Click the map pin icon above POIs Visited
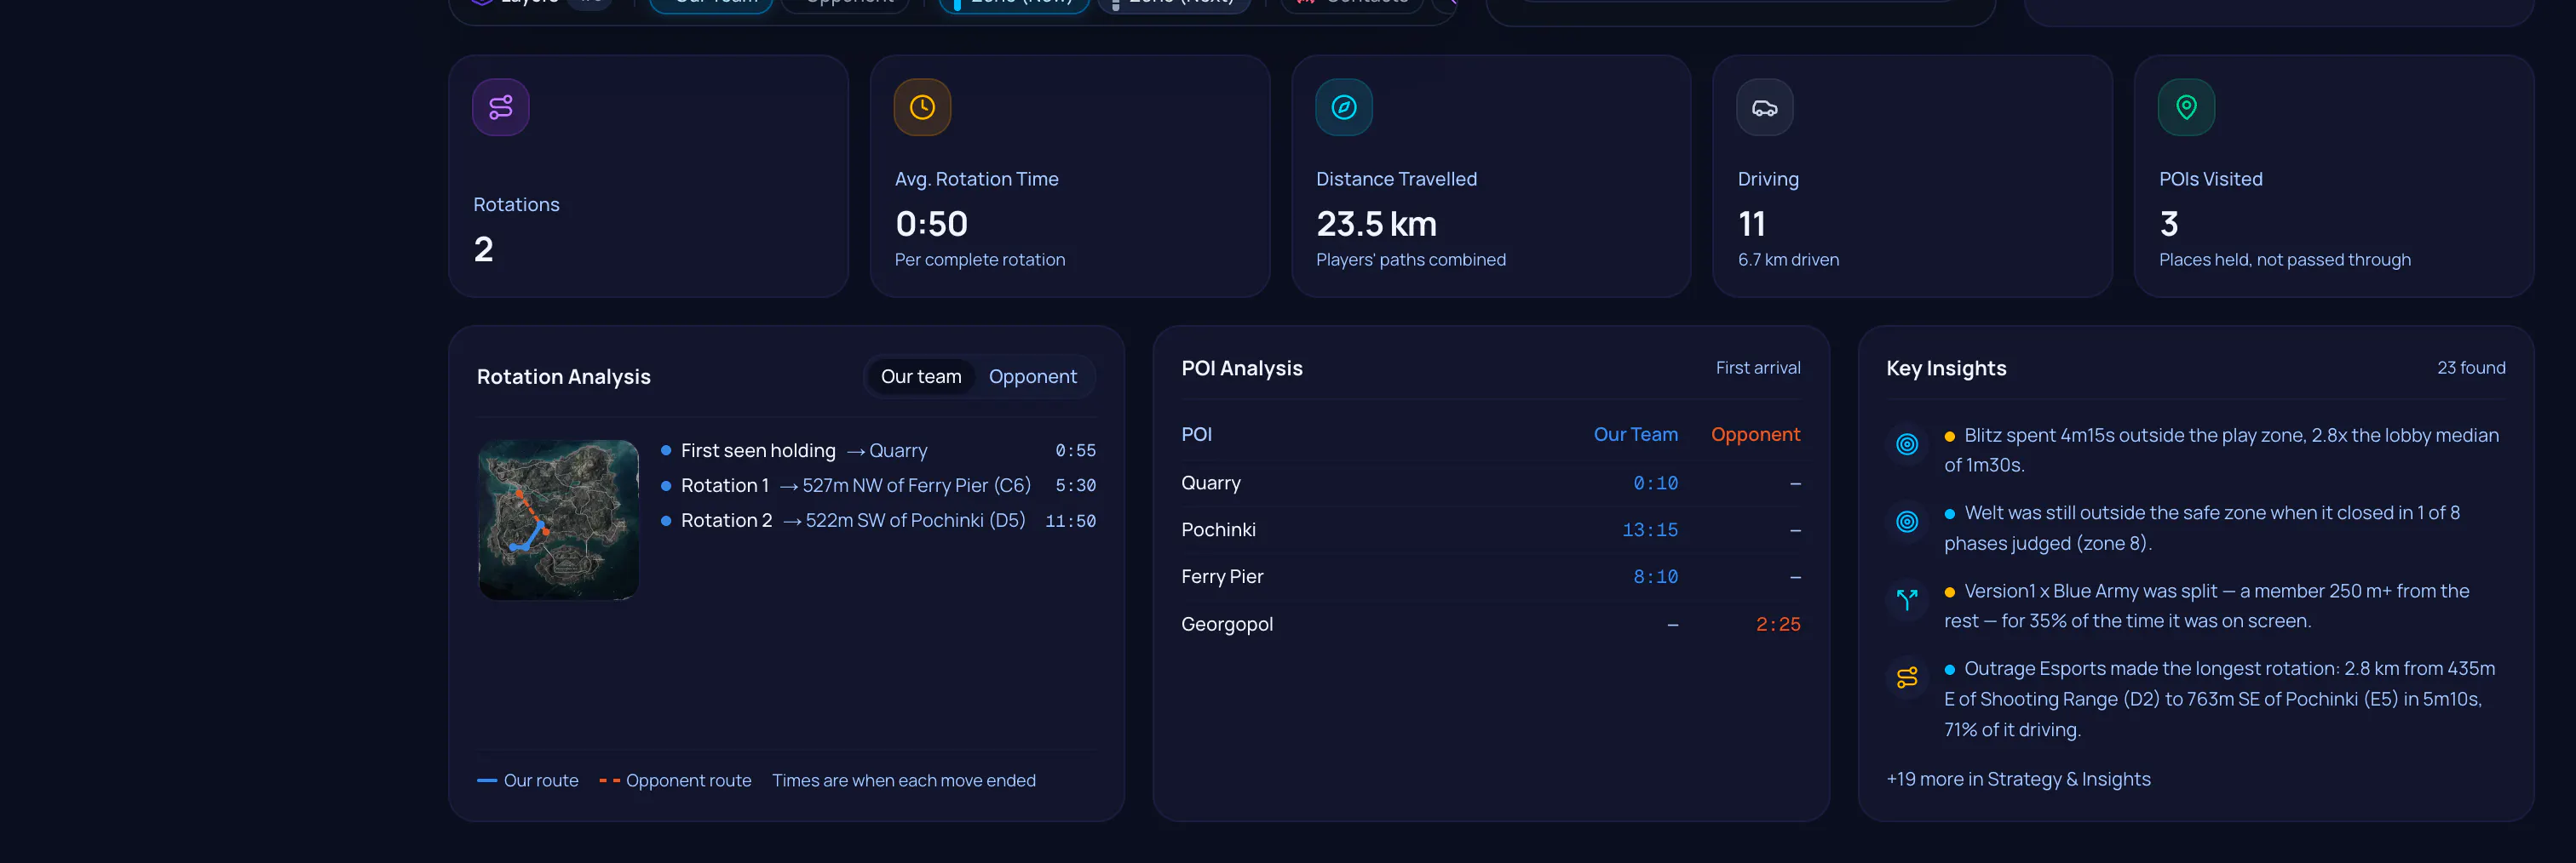 (2187, 107)
